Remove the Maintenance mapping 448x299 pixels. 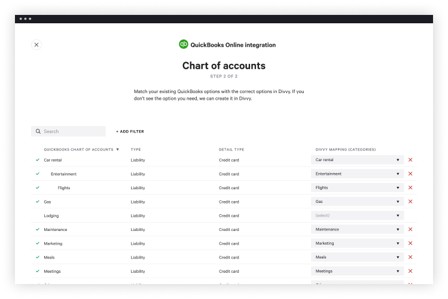click(x=410, y=229)
